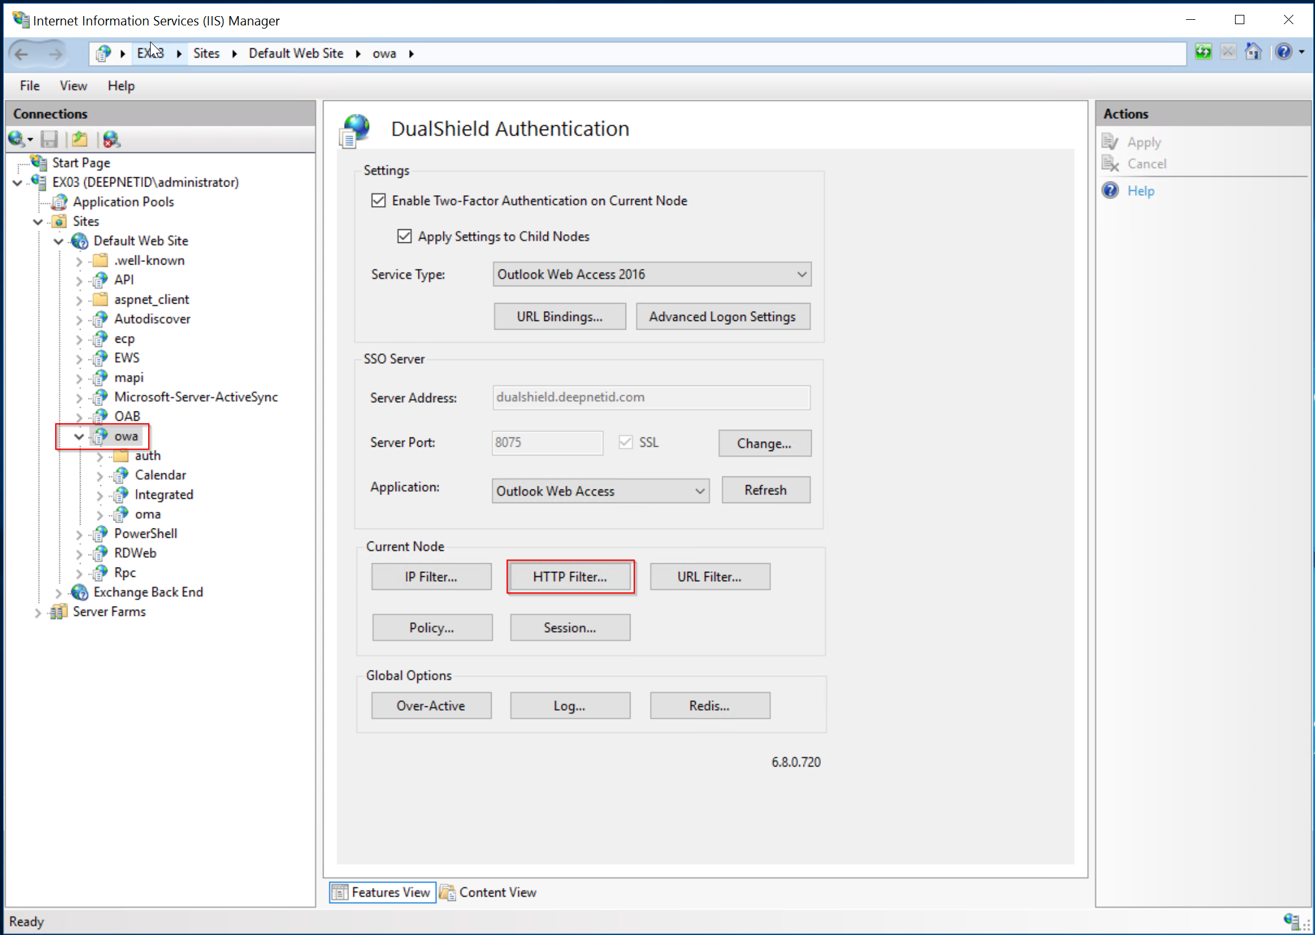The height and width of the screenshot is (935, 1315).
Task: Open Help via the question mark icon
Action: click(1283, 53)
